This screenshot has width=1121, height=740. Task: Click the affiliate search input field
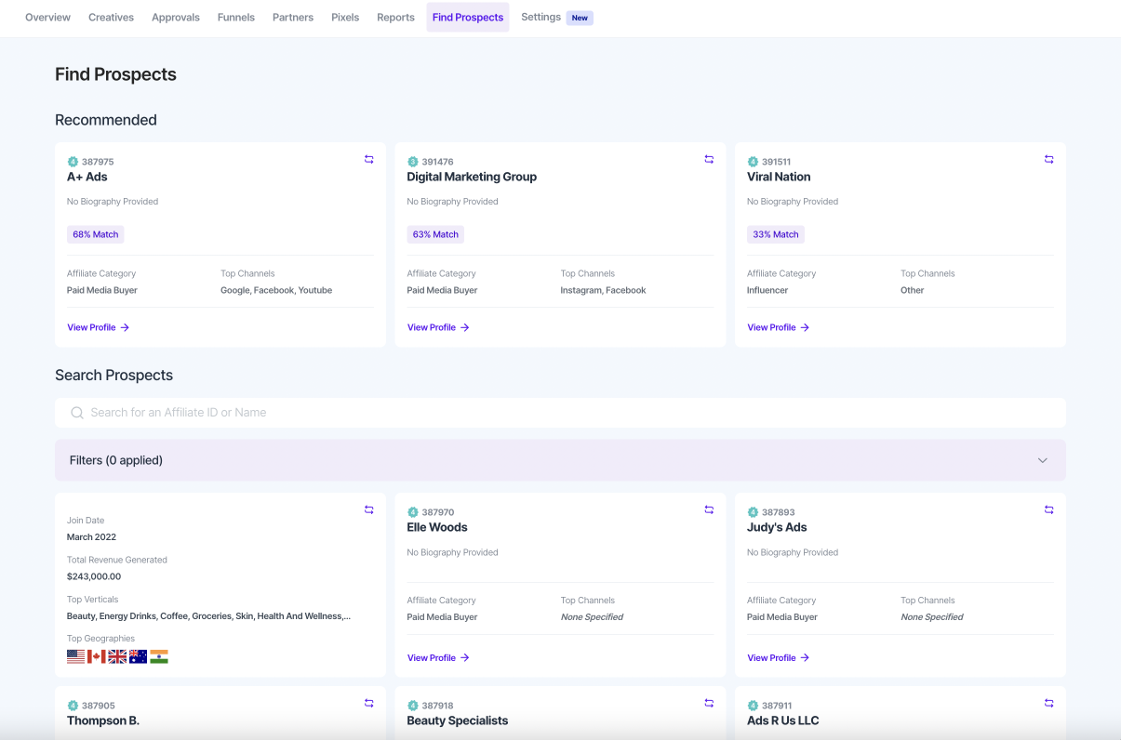pyautogui.click(x=372, y=412)
